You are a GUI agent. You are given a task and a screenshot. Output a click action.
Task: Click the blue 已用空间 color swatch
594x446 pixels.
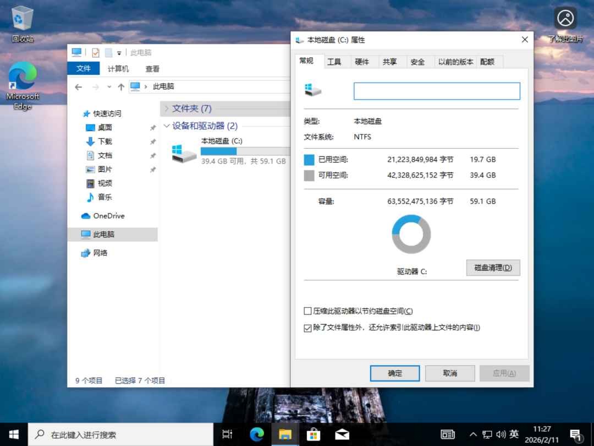pyautogui.click(x=309, y=160)
